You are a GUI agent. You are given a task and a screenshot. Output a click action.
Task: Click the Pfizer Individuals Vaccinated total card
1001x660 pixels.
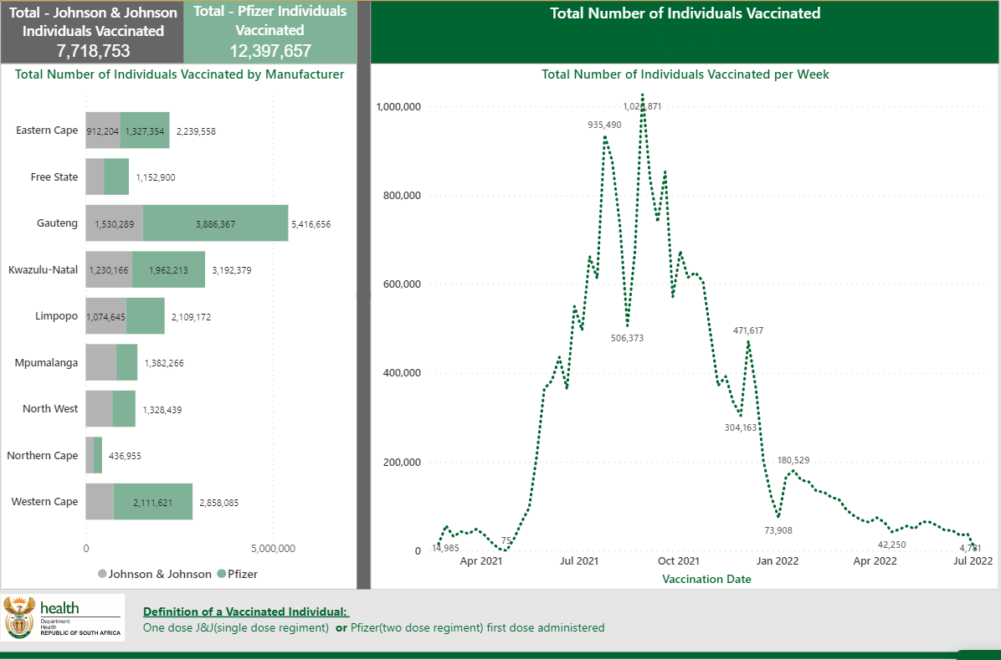coord(270,31)
